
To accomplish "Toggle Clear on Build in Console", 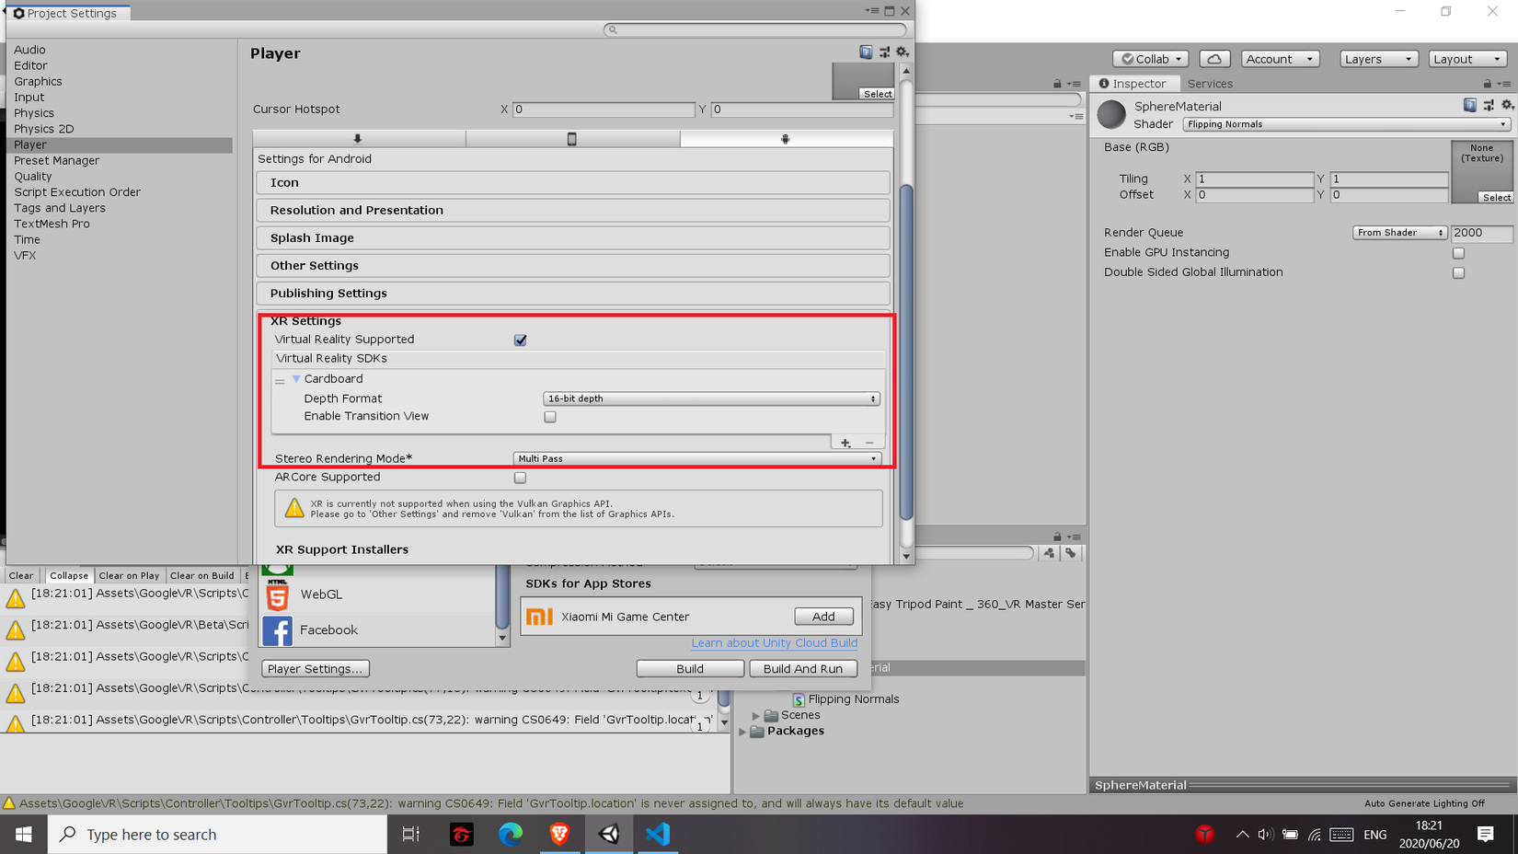I will tap(202, 576).
